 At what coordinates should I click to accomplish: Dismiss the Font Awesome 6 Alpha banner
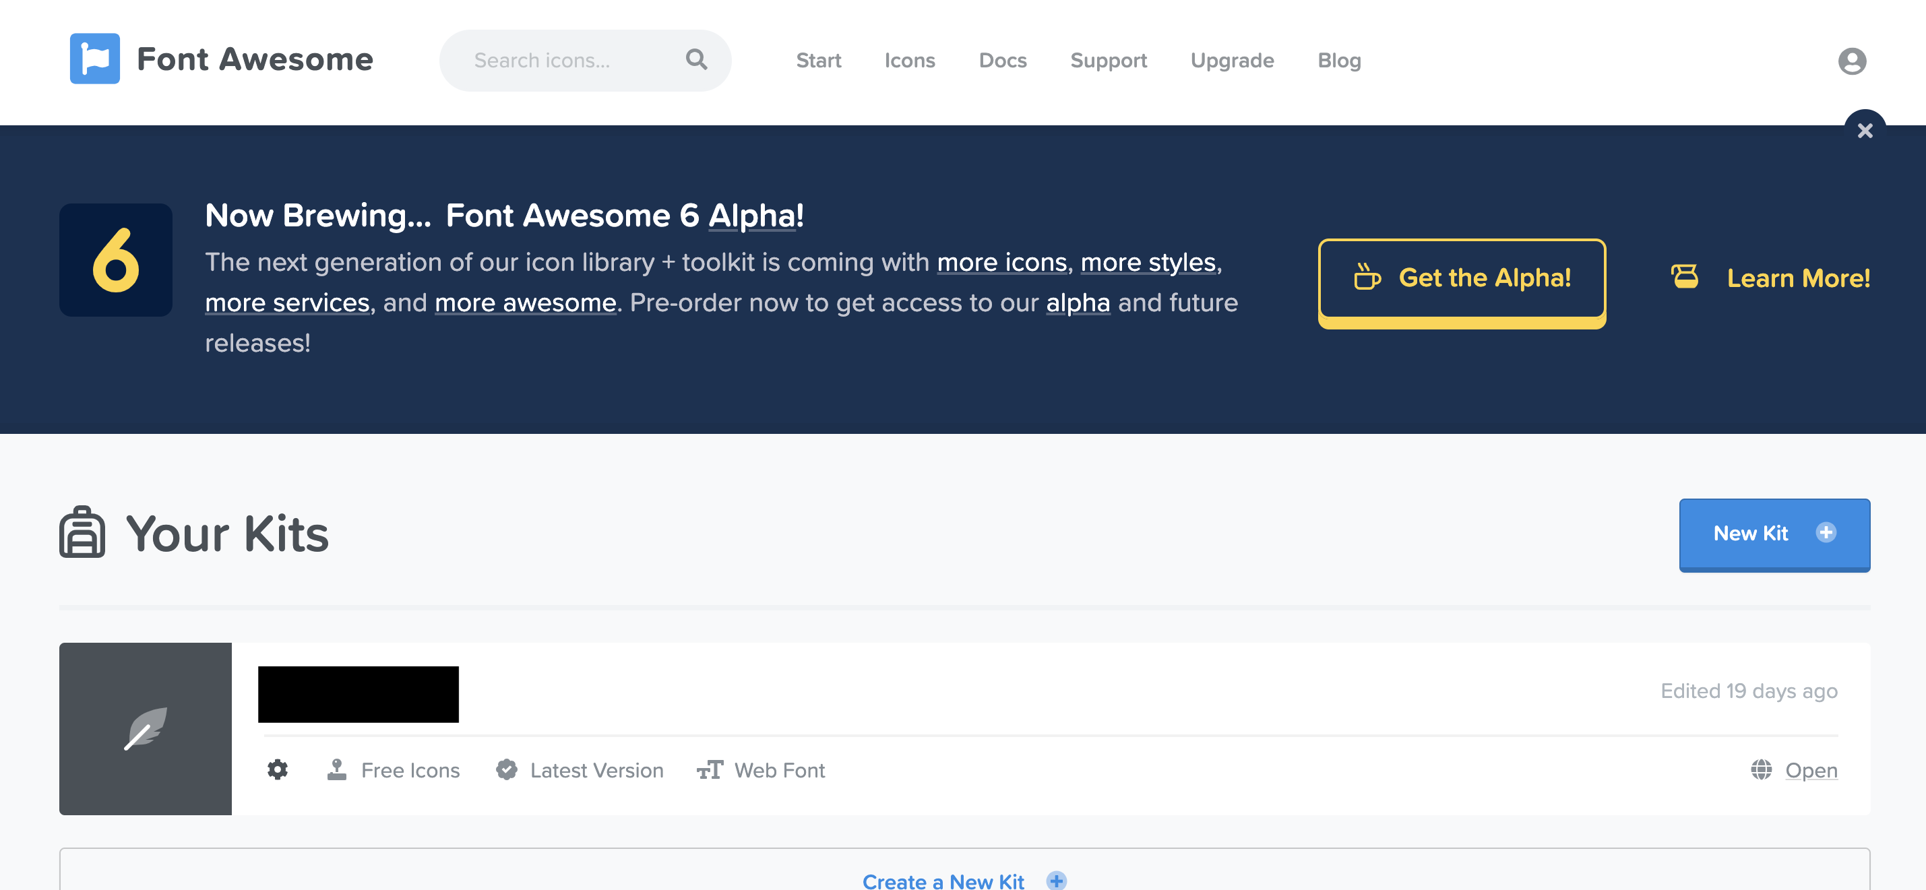1865,131
